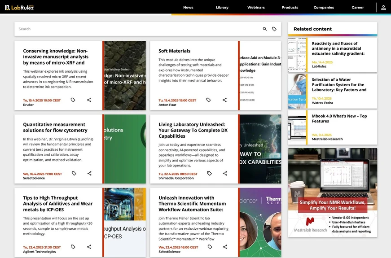Open the Career menu
This screenshot has width=391, height=258.
click(358, 8)
